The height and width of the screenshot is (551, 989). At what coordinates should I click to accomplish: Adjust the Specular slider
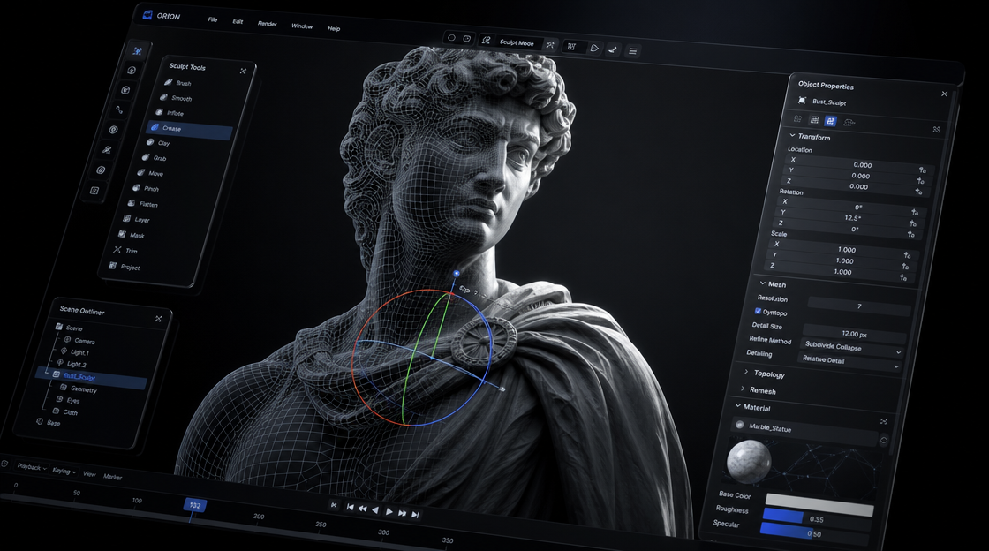pos(813,532)
